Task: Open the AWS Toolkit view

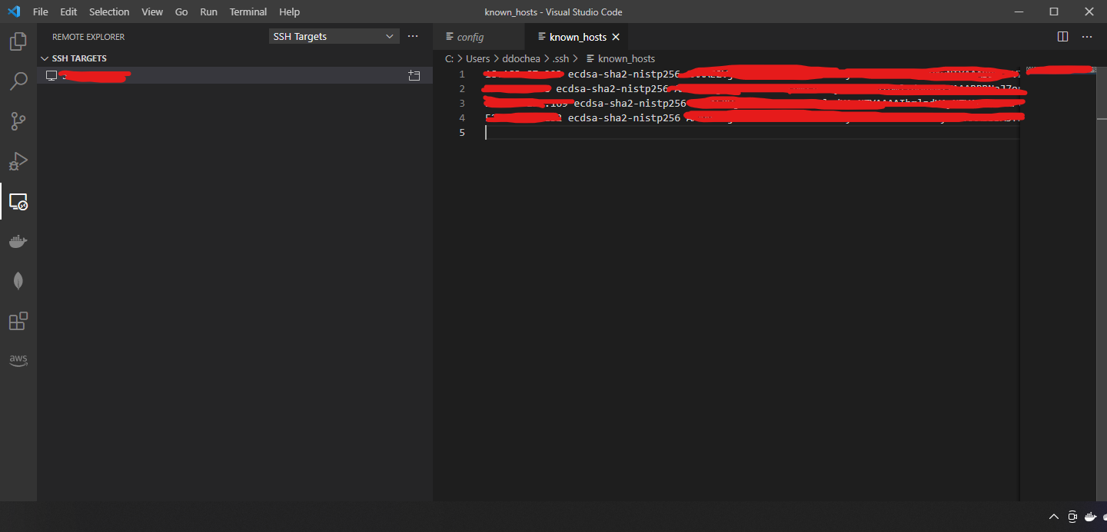Action: (x=18, y=359)
